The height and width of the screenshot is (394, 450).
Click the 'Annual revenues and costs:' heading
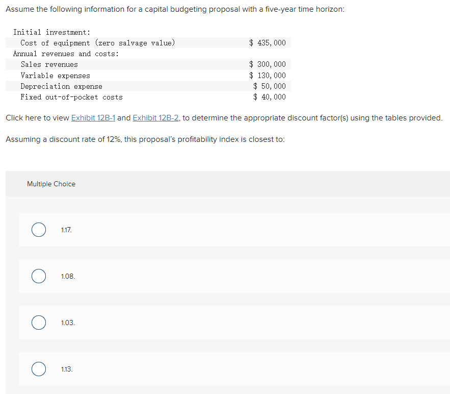[66, 54]
